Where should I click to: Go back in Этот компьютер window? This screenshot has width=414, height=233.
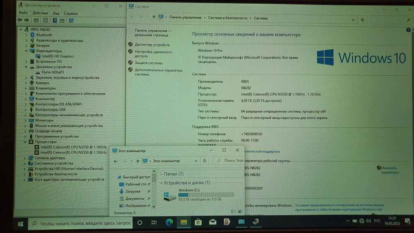click(116, 161)
